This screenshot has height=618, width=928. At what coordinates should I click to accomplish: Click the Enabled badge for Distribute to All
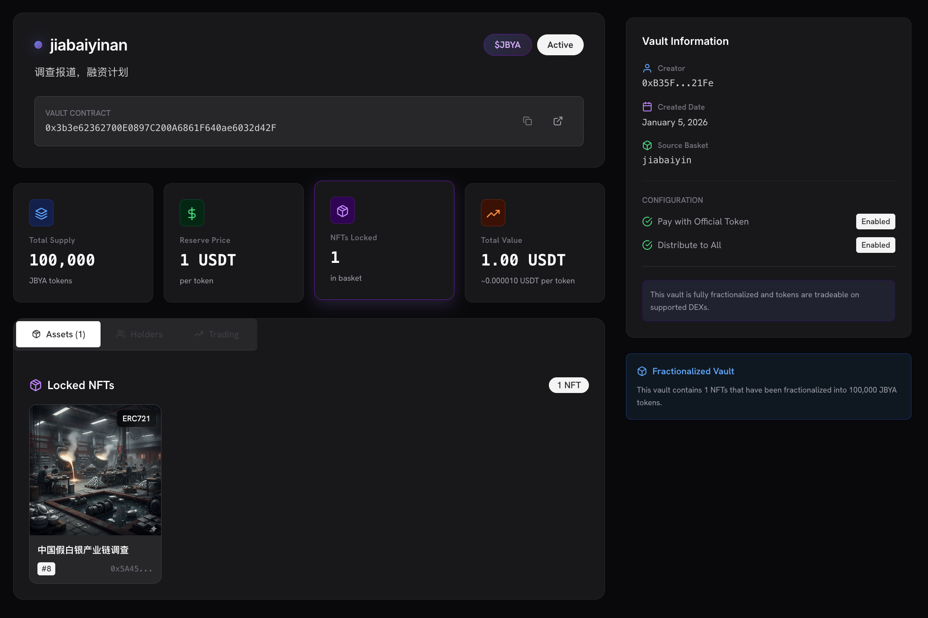tap(875, 245)
